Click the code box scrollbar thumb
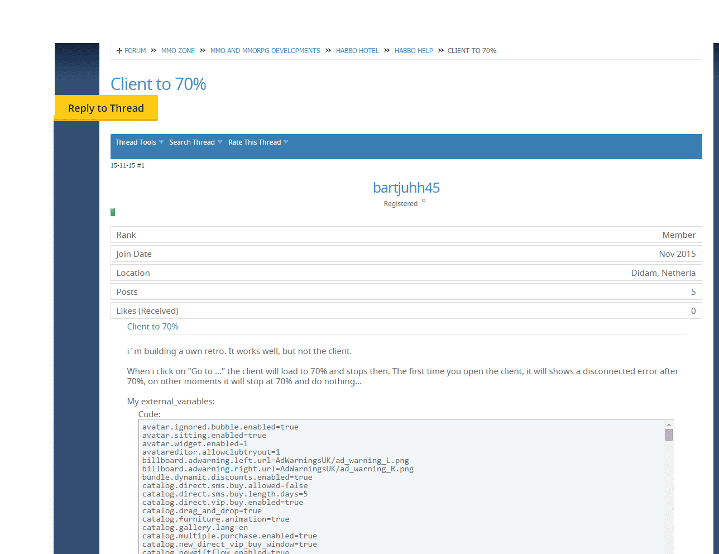719x554 pixels. click(x=669, y=434)
